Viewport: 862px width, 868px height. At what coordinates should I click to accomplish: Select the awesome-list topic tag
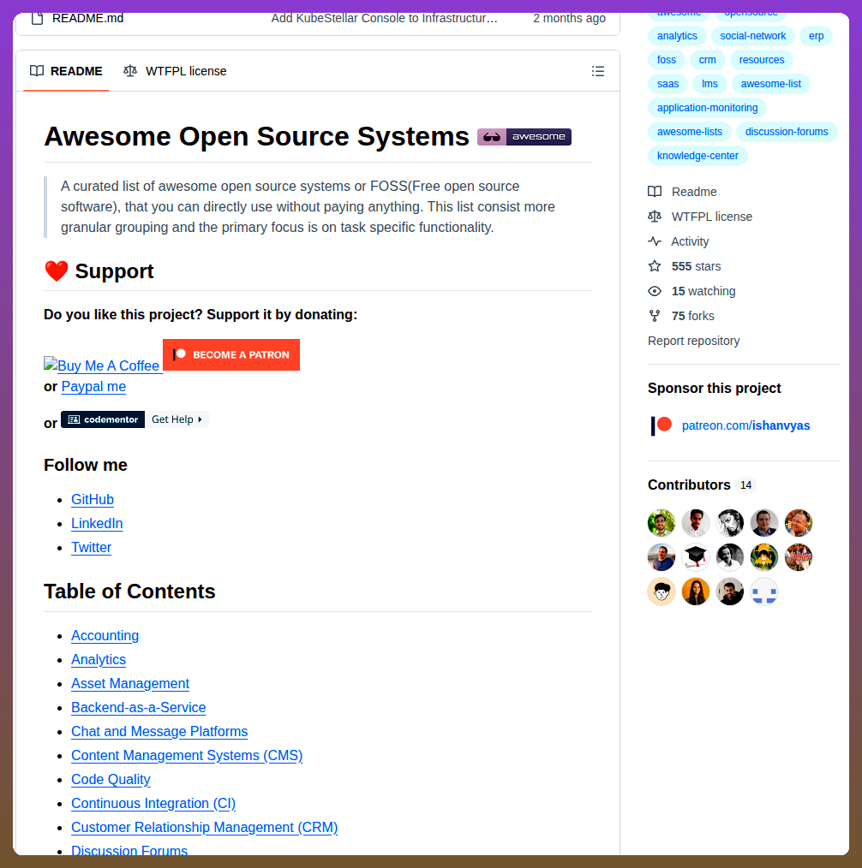click(771, 84)
